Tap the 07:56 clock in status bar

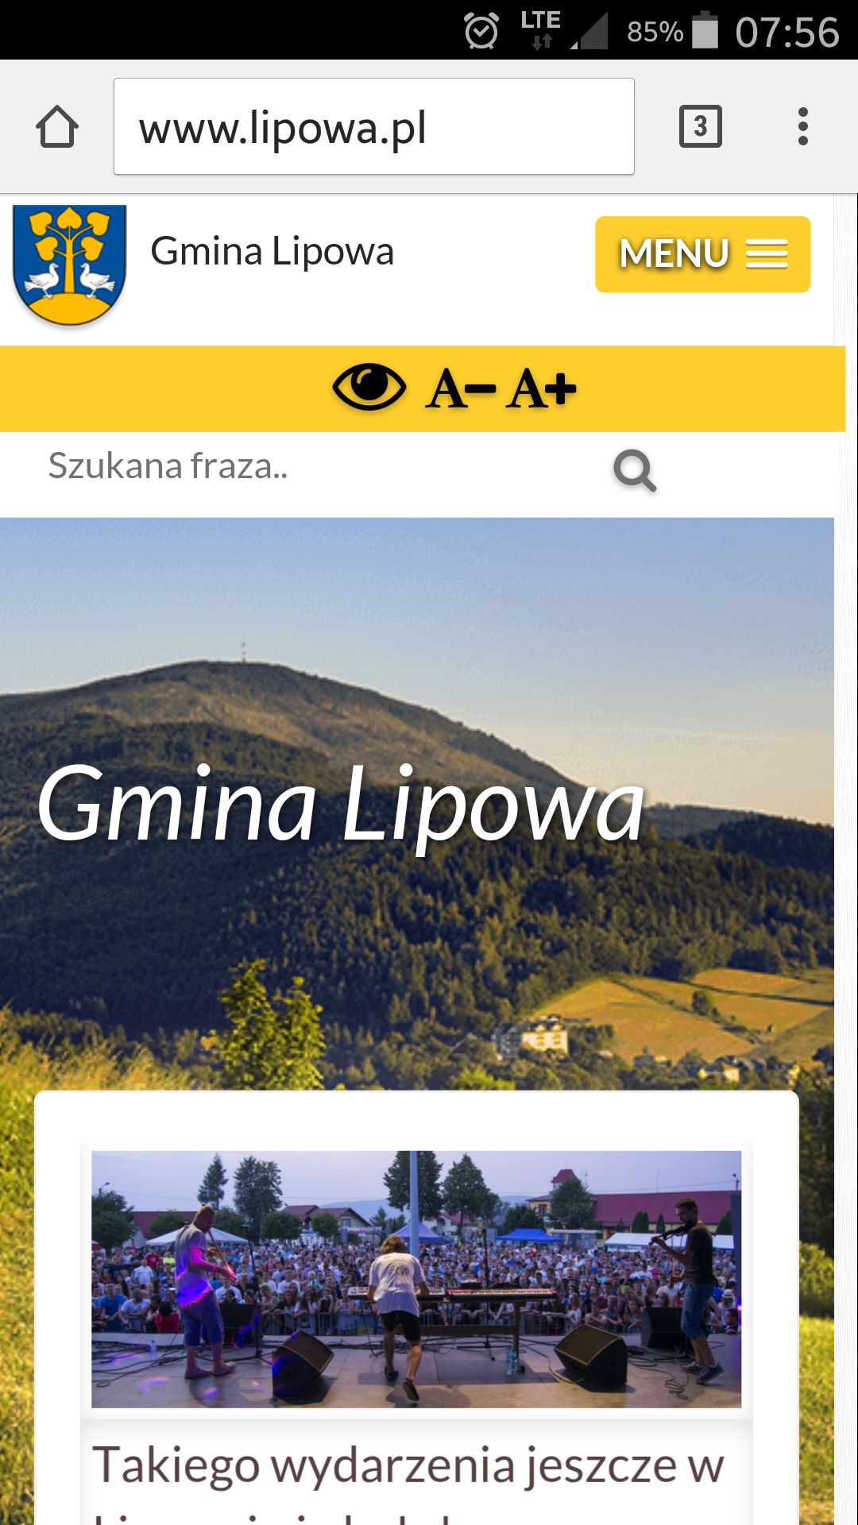786,33
